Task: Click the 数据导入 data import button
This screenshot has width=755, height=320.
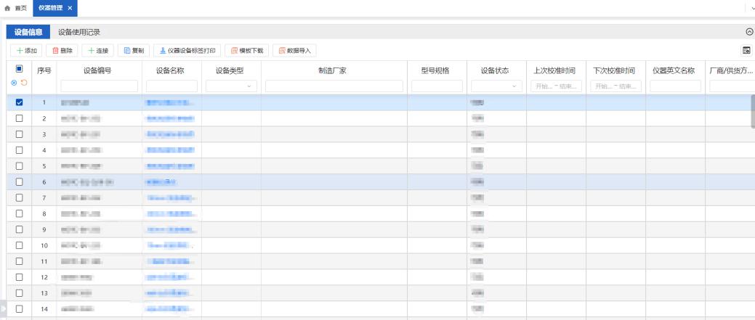Action: [294, 51]
